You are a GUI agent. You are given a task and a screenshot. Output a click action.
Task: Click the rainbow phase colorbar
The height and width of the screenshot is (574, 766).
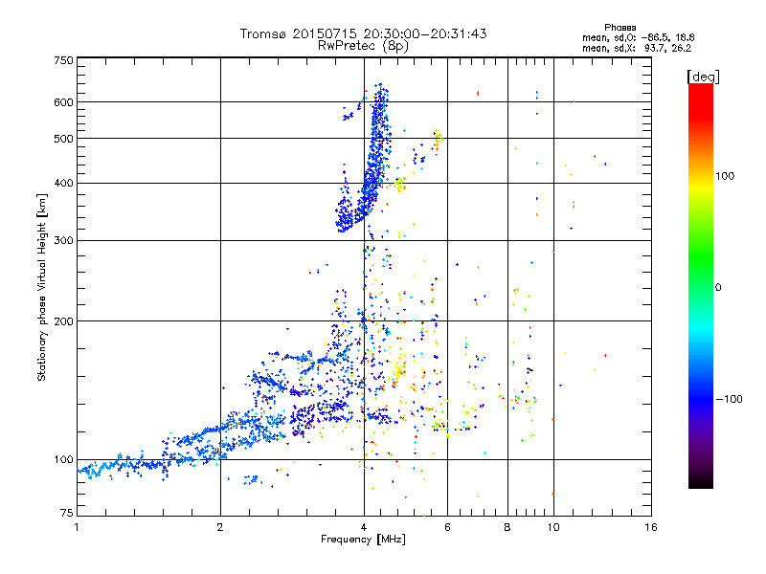point(701,285)
